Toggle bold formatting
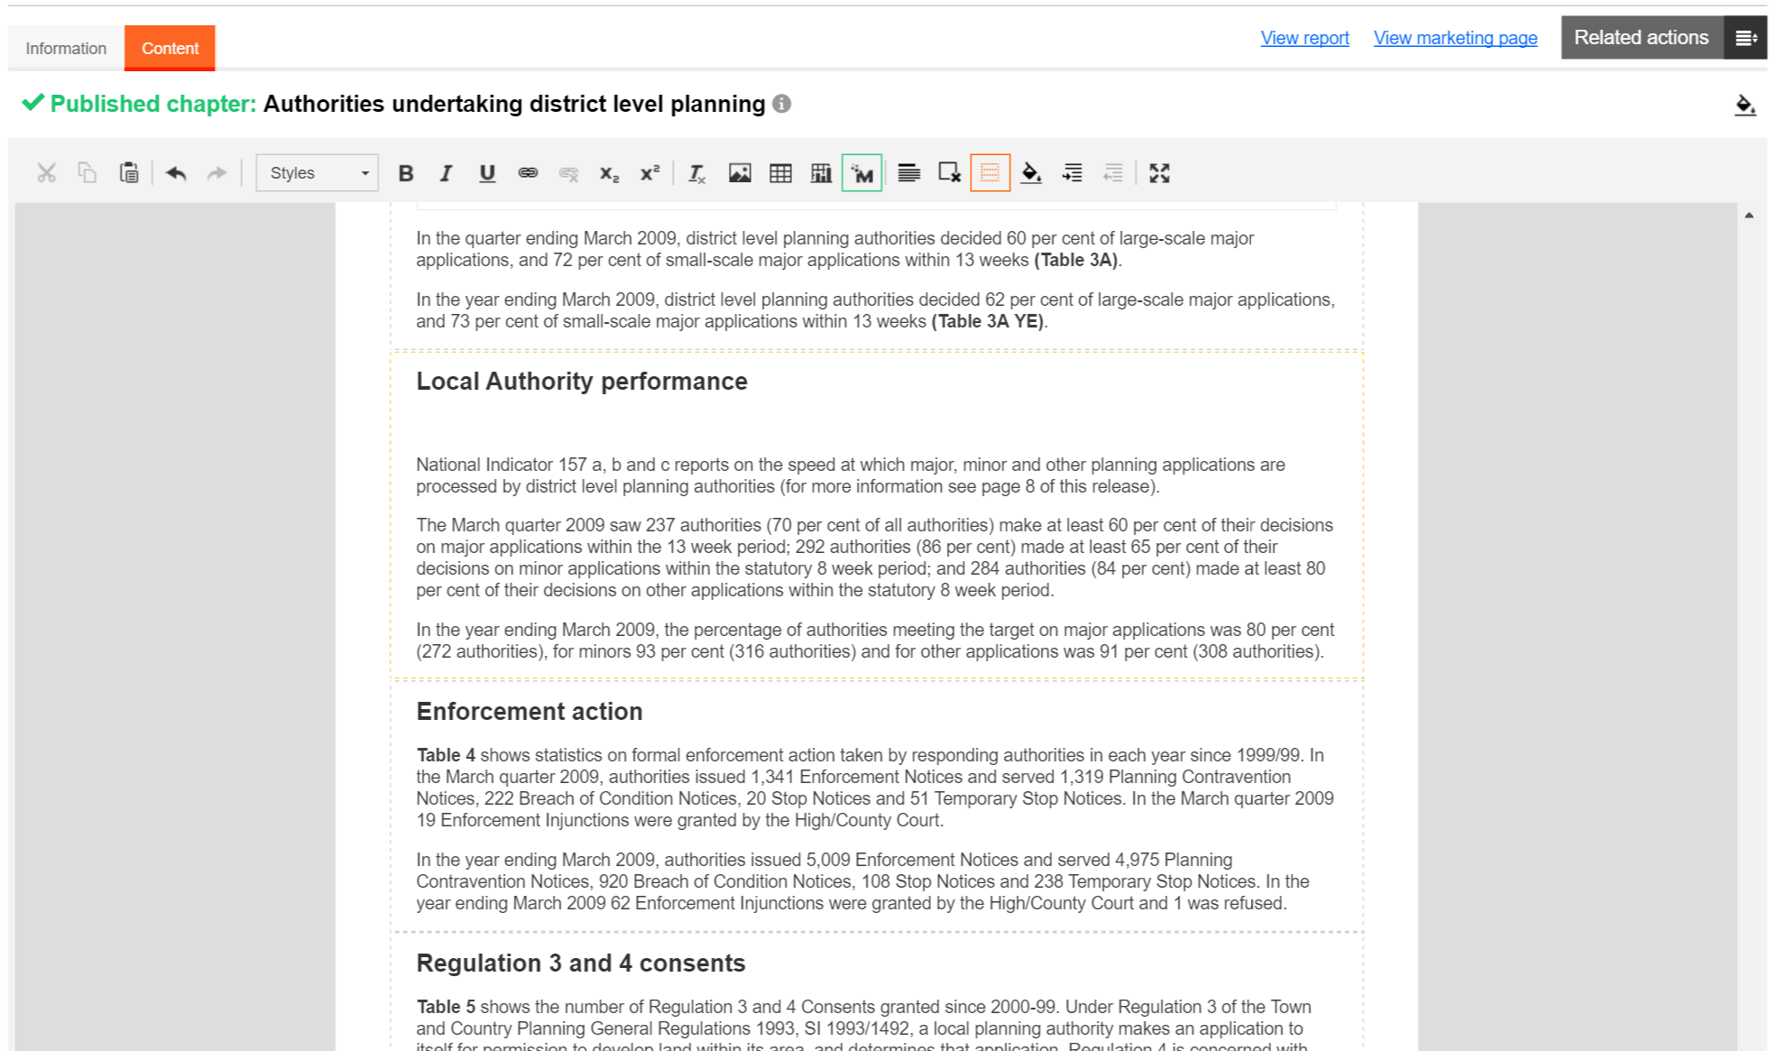 click(x=405, y=172)
